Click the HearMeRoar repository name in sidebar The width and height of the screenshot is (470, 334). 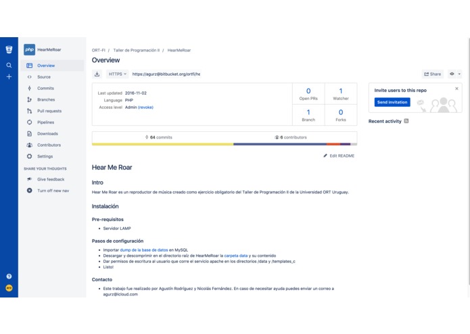click(49, 50)
